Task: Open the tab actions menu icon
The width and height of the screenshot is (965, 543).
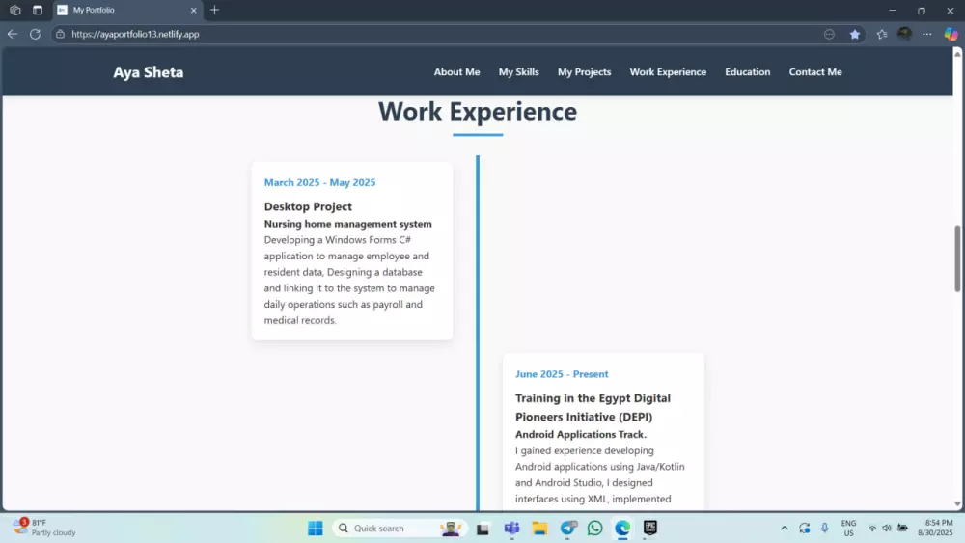Action: pos(38,10)
